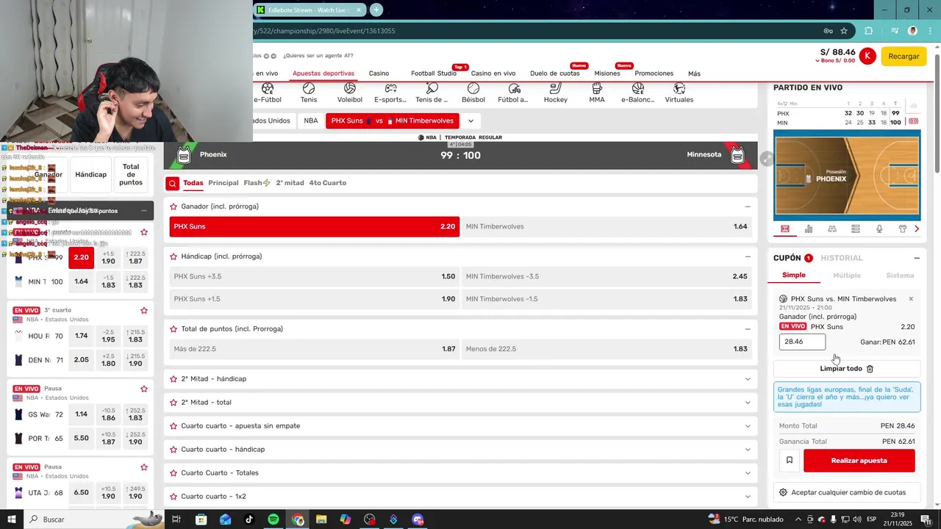Save coupon with the bookmark icon
The height and width of the screenshot is (529, 941).
point(790,461)
